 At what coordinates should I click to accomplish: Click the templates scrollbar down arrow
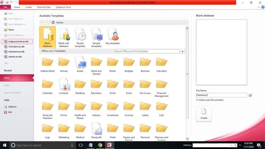pyautogui.click(x=187, y=139)
